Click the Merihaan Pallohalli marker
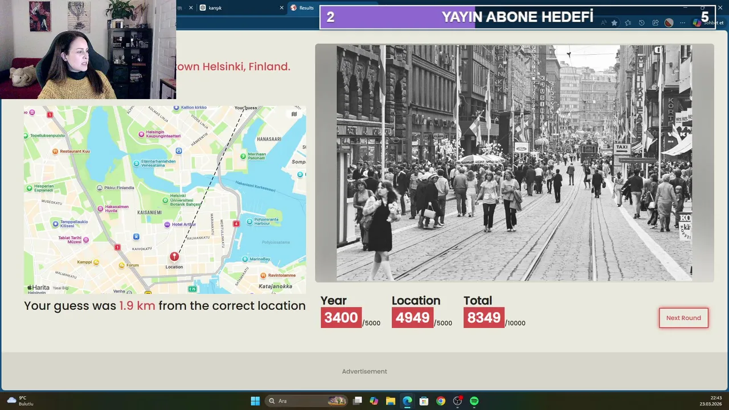The height and width of the screenshot is (410, 729). coord(243,155)
